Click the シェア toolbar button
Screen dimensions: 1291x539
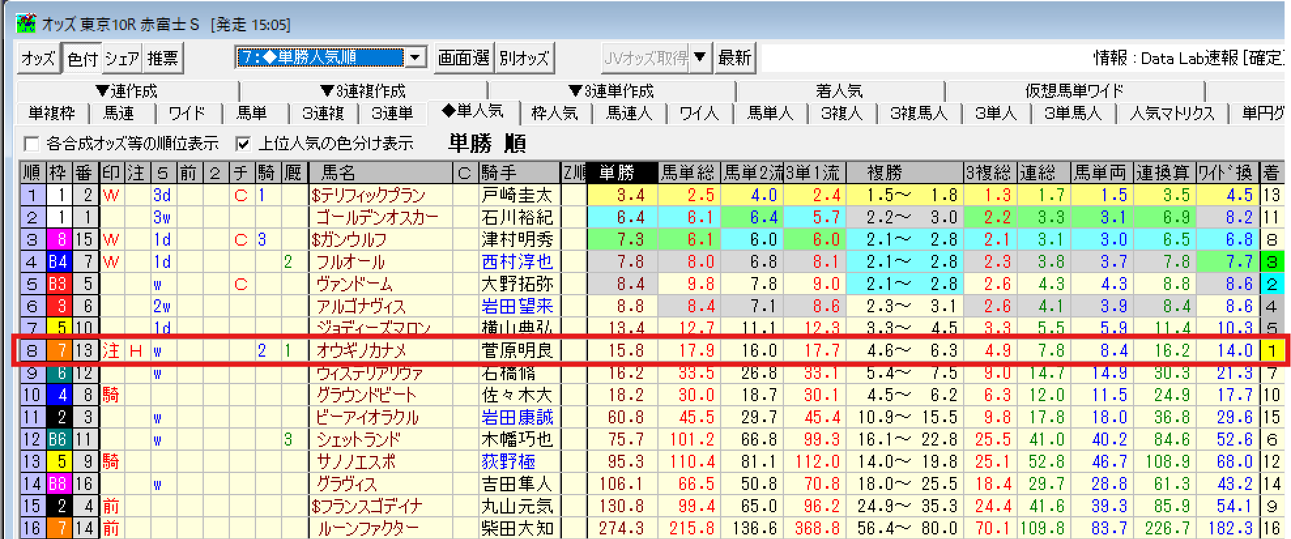(122, 59)
